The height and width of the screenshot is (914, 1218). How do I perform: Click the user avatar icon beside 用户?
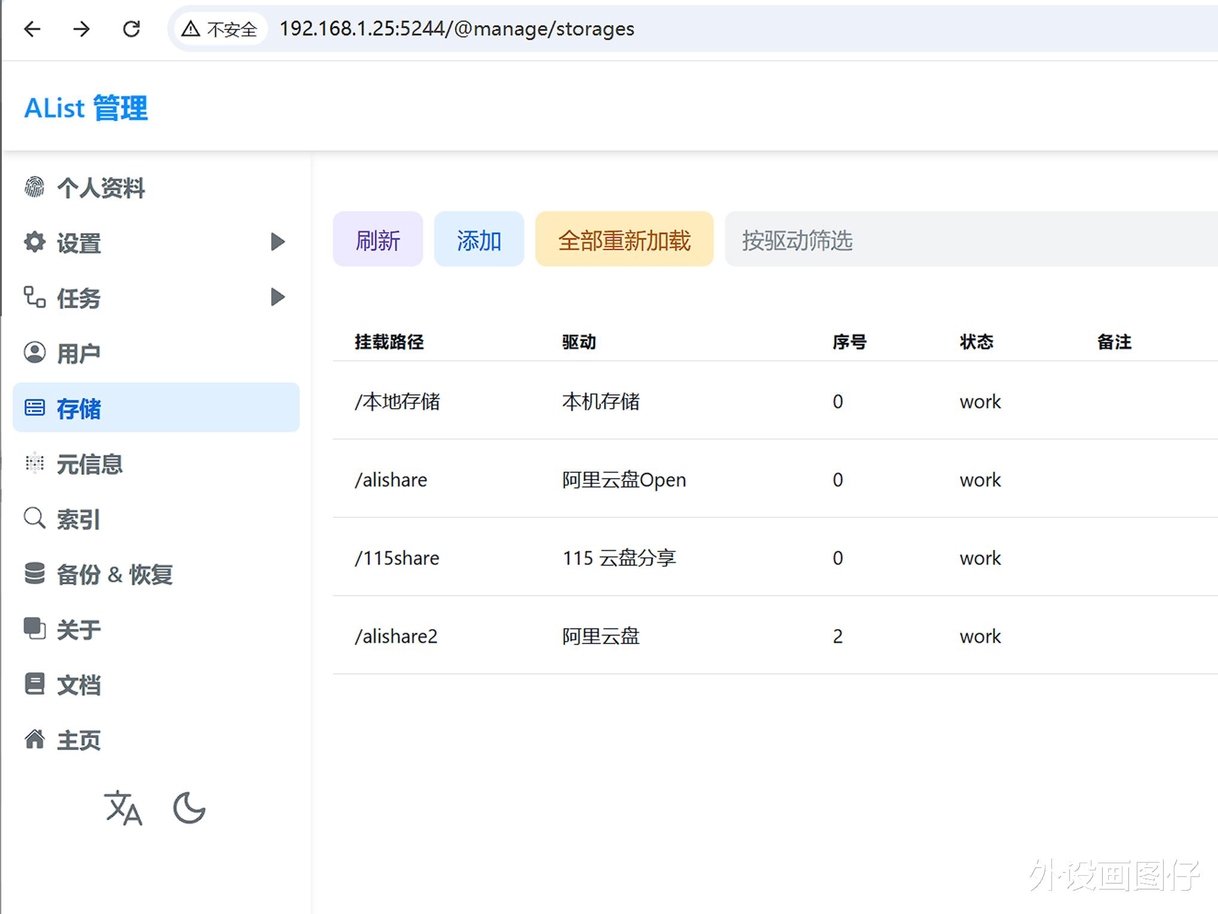[35, 352]
